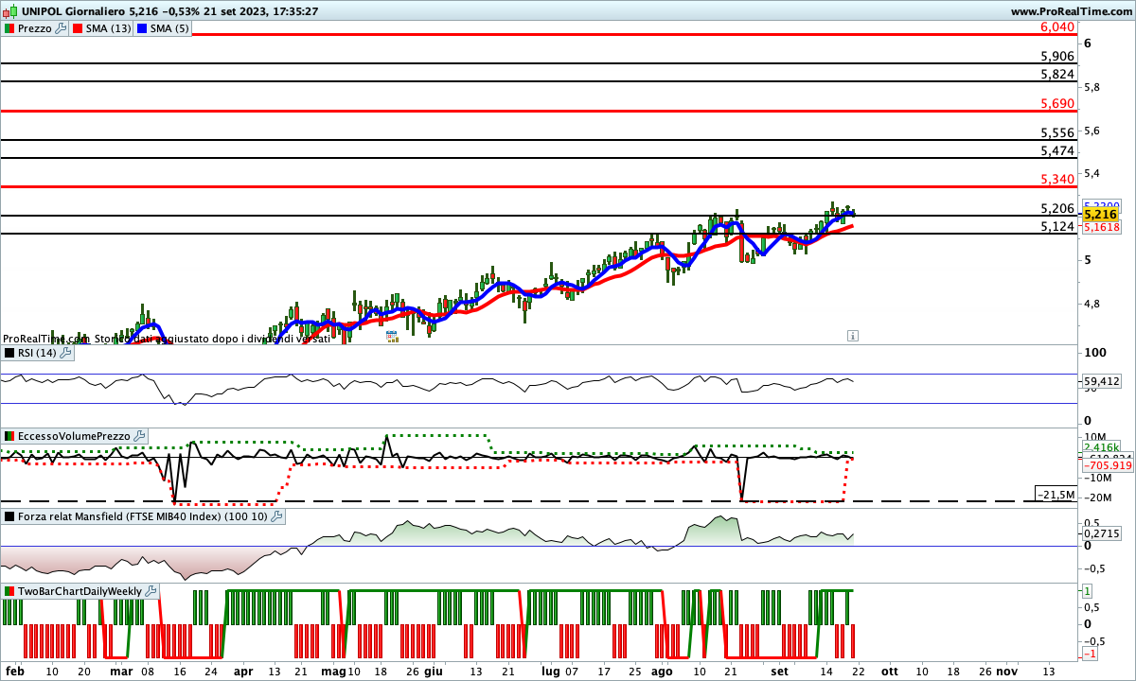Viewport: 1136px width, 681px height.
Task: Click the green 1 value tag in TwoBarChart
Action: [1089, 591]
